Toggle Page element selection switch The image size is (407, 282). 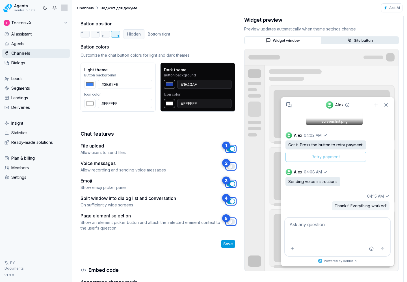(231, 222)
